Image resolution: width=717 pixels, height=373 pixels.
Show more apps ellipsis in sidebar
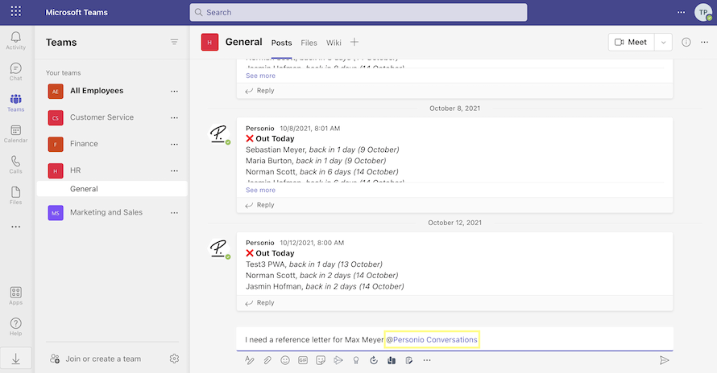pyautogui.click(x=15, y=227)
